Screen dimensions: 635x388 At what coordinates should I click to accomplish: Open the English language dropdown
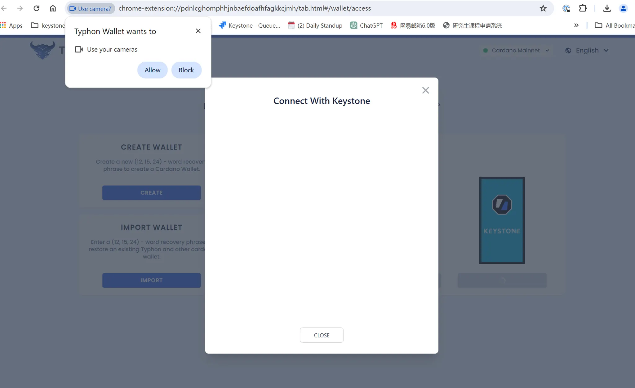(587, 50)
